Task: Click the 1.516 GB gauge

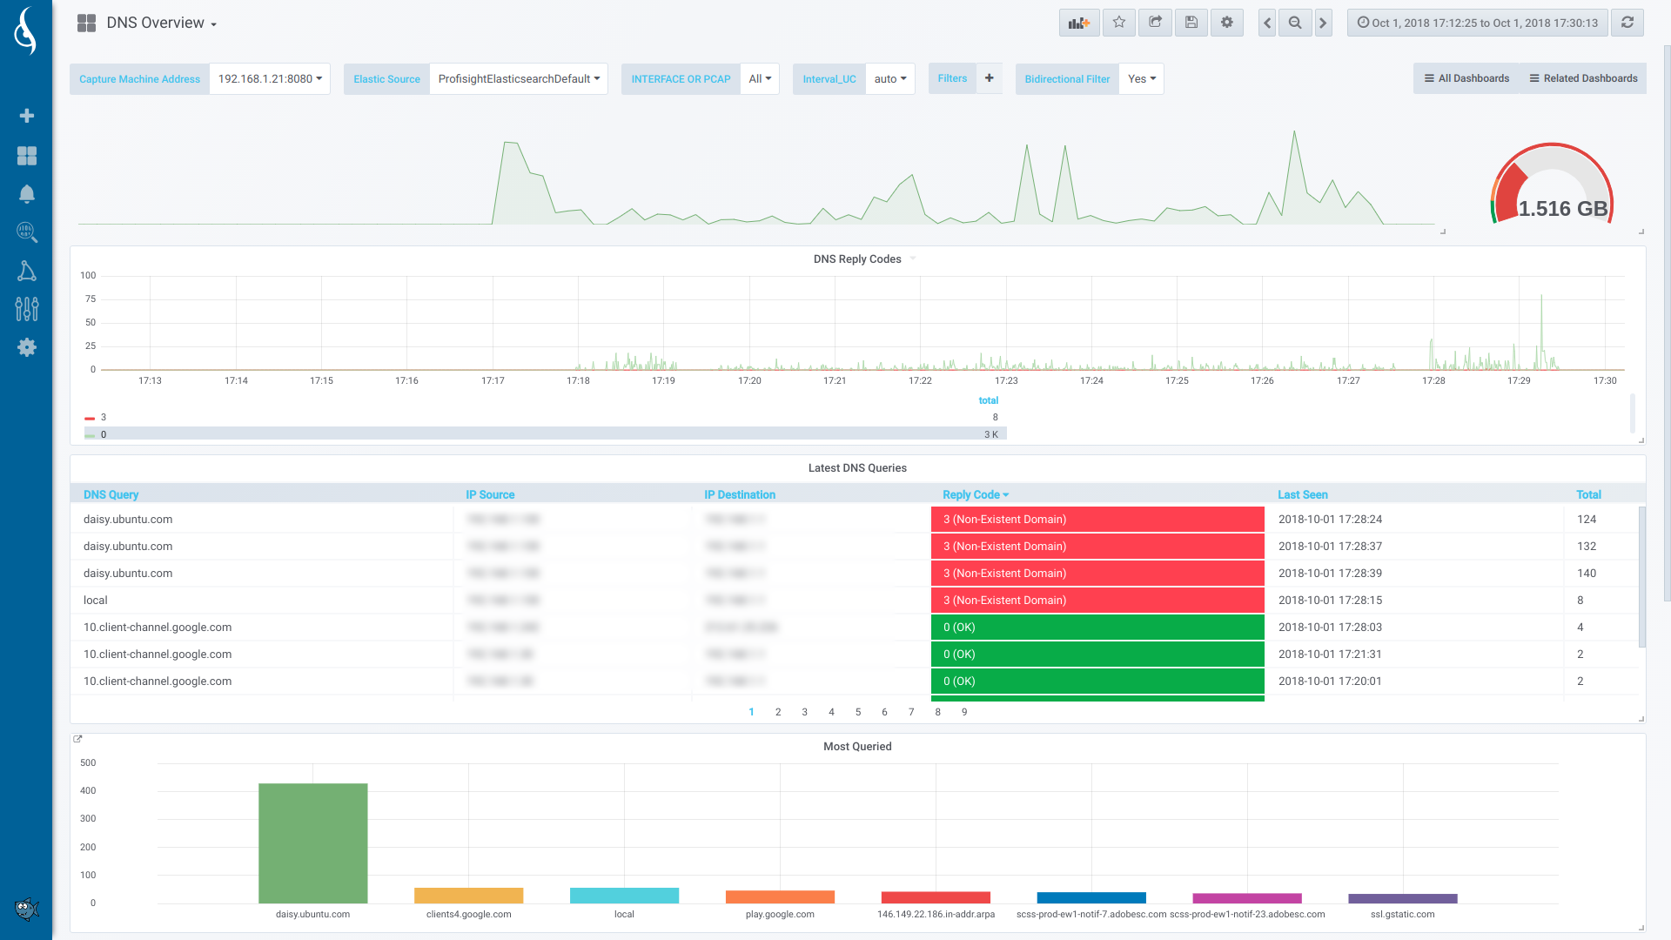Action: pos(1552,185)
